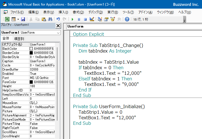Select the DrawBuffer value 32000

tap(42, 69)
